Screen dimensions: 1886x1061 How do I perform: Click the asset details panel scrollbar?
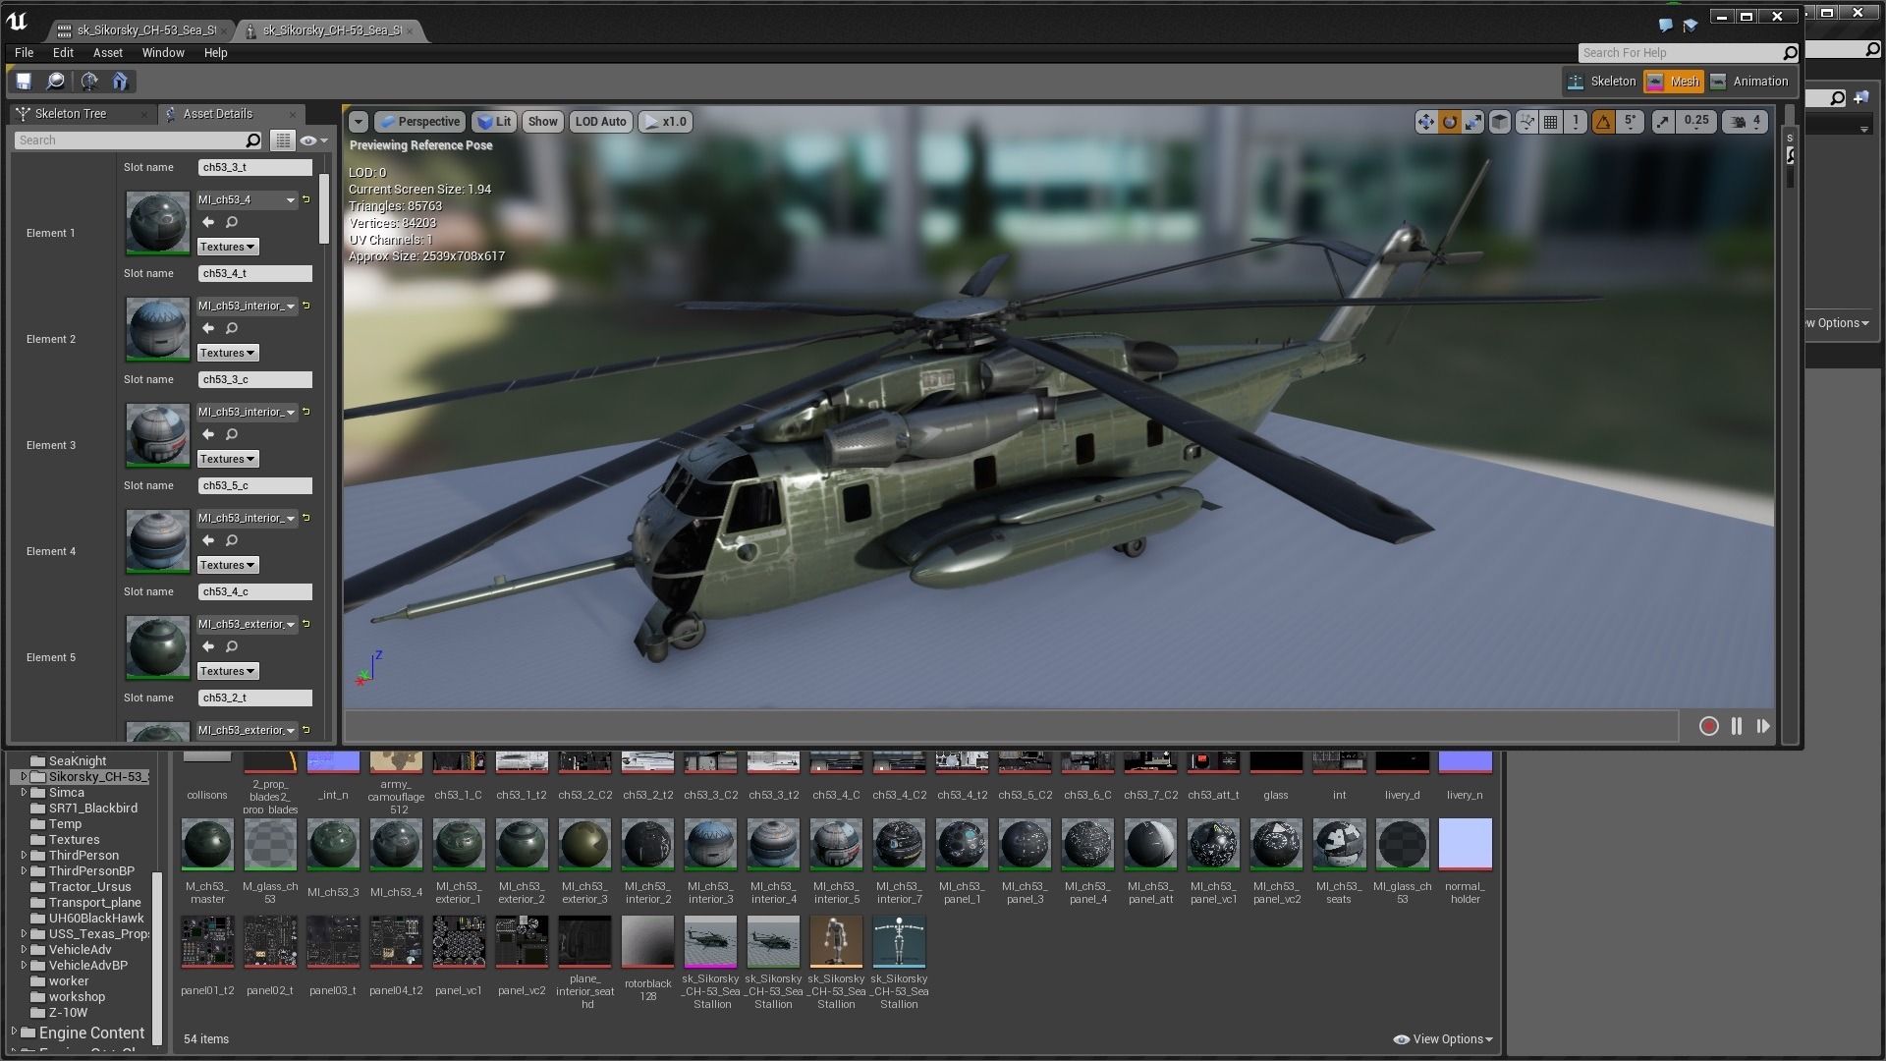[x=324, y=208]
